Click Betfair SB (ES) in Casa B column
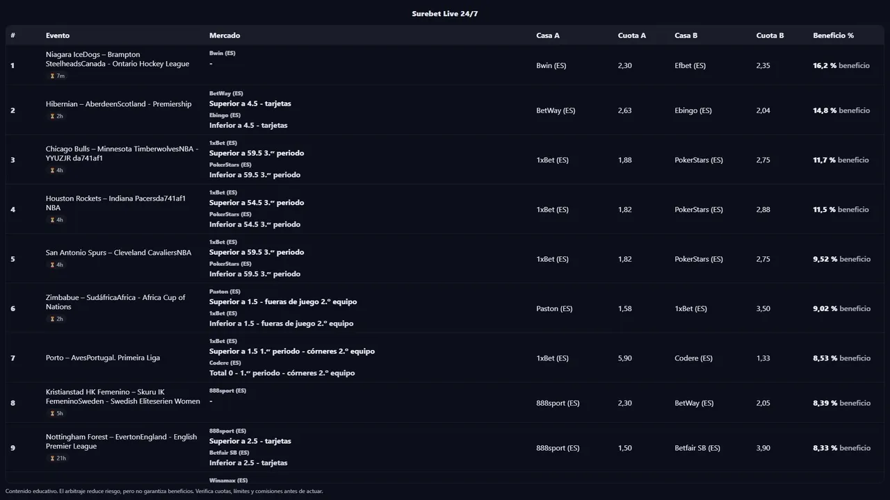Image resolution: width=890 pixels, height=500 pixels. pyautogui.click(x=697, y=449)
